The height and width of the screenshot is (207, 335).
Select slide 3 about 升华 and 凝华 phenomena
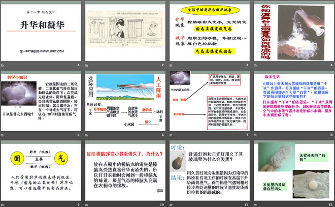[x=209, y=32]
